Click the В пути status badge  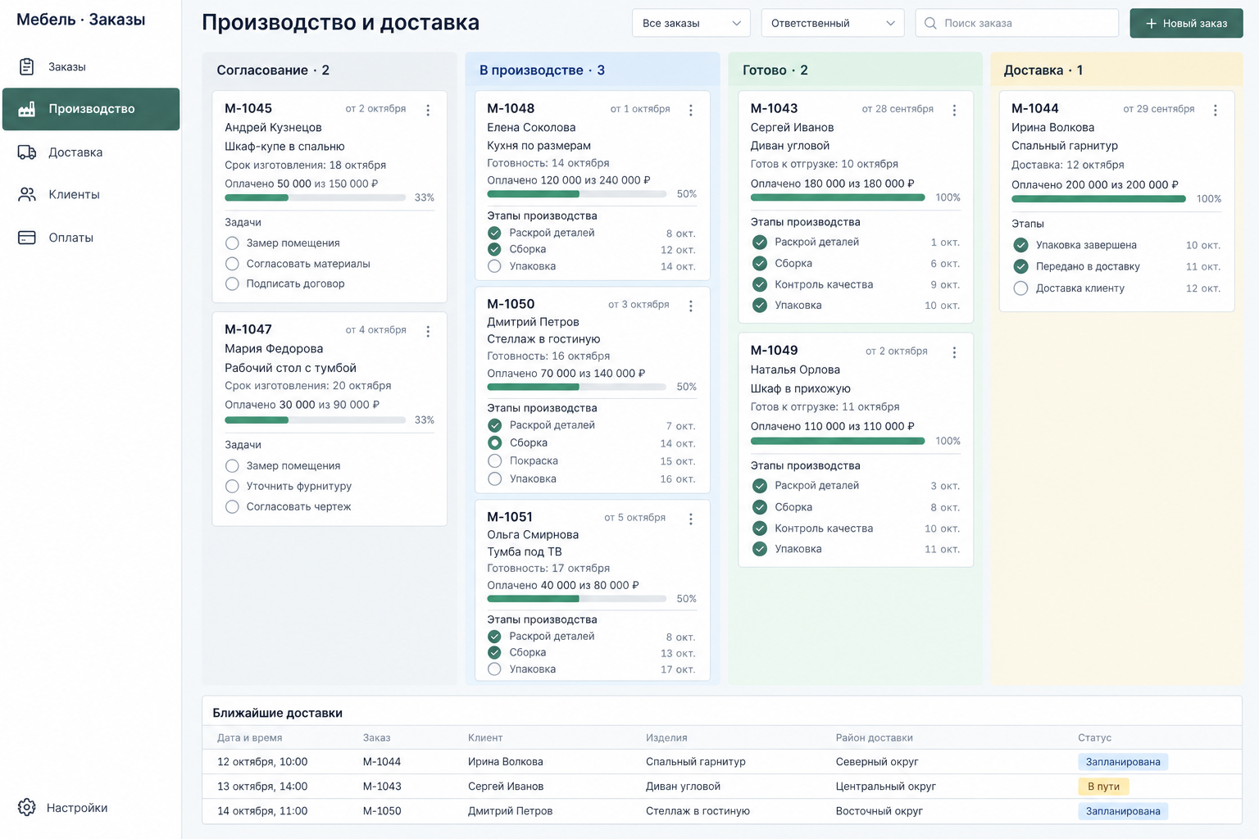click(x=1103, y=787)
